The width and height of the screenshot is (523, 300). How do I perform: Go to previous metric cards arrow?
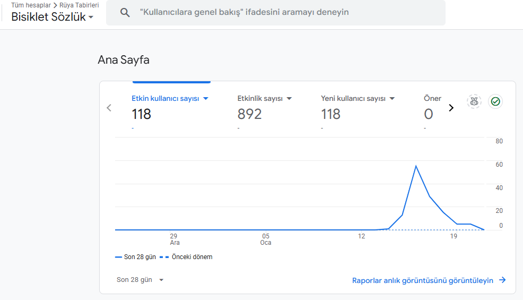point(109,108)
